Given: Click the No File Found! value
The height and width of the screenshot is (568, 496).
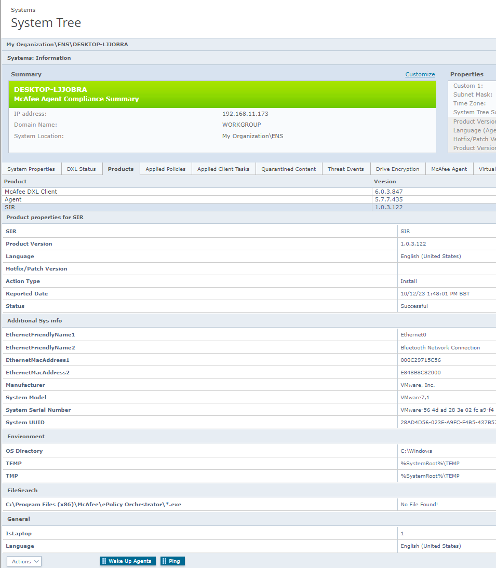Looking at the screenshot, I should pyautogui.click(x=419, y=505).
